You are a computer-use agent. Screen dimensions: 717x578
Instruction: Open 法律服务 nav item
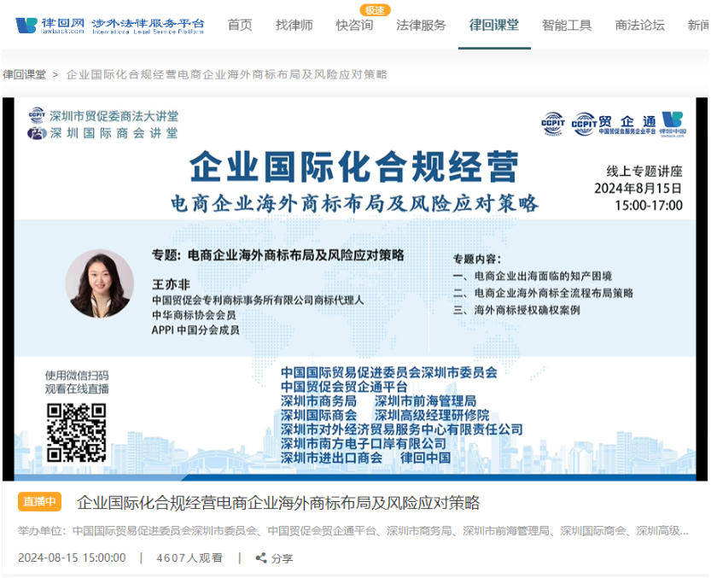[x=421, y=25]
